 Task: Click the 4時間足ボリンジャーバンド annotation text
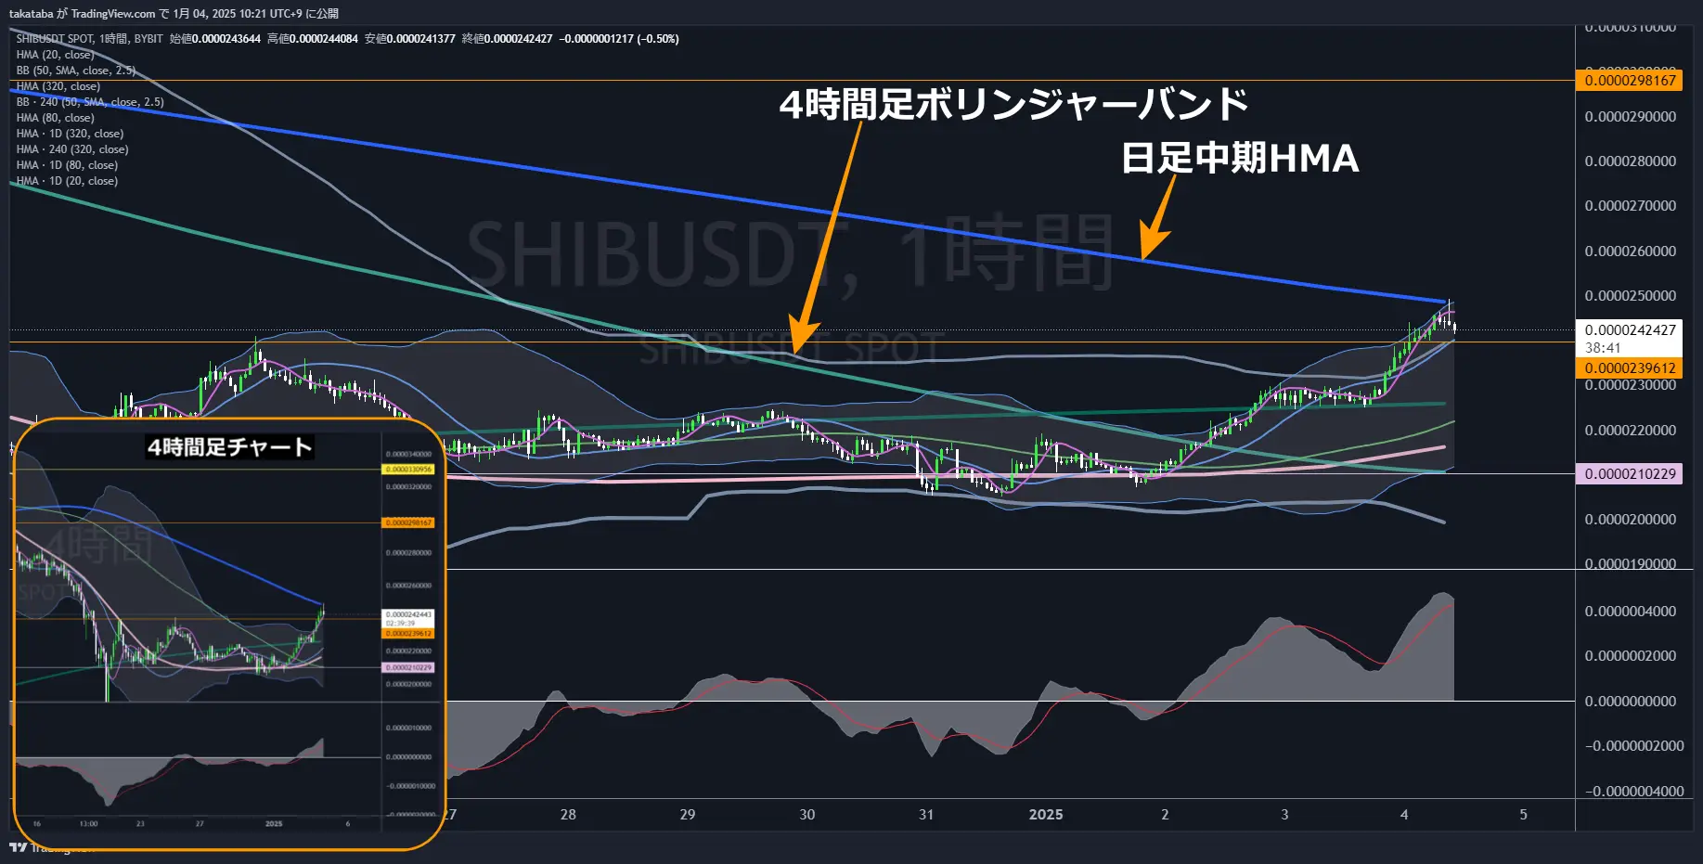pyautogui.click(x=1013, y=104)
